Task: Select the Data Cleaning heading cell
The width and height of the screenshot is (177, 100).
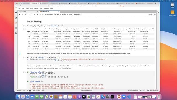Action: (34, 21)
